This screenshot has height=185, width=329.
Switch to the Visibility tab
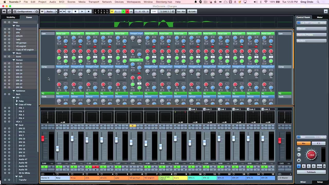(x=11, y=17)
